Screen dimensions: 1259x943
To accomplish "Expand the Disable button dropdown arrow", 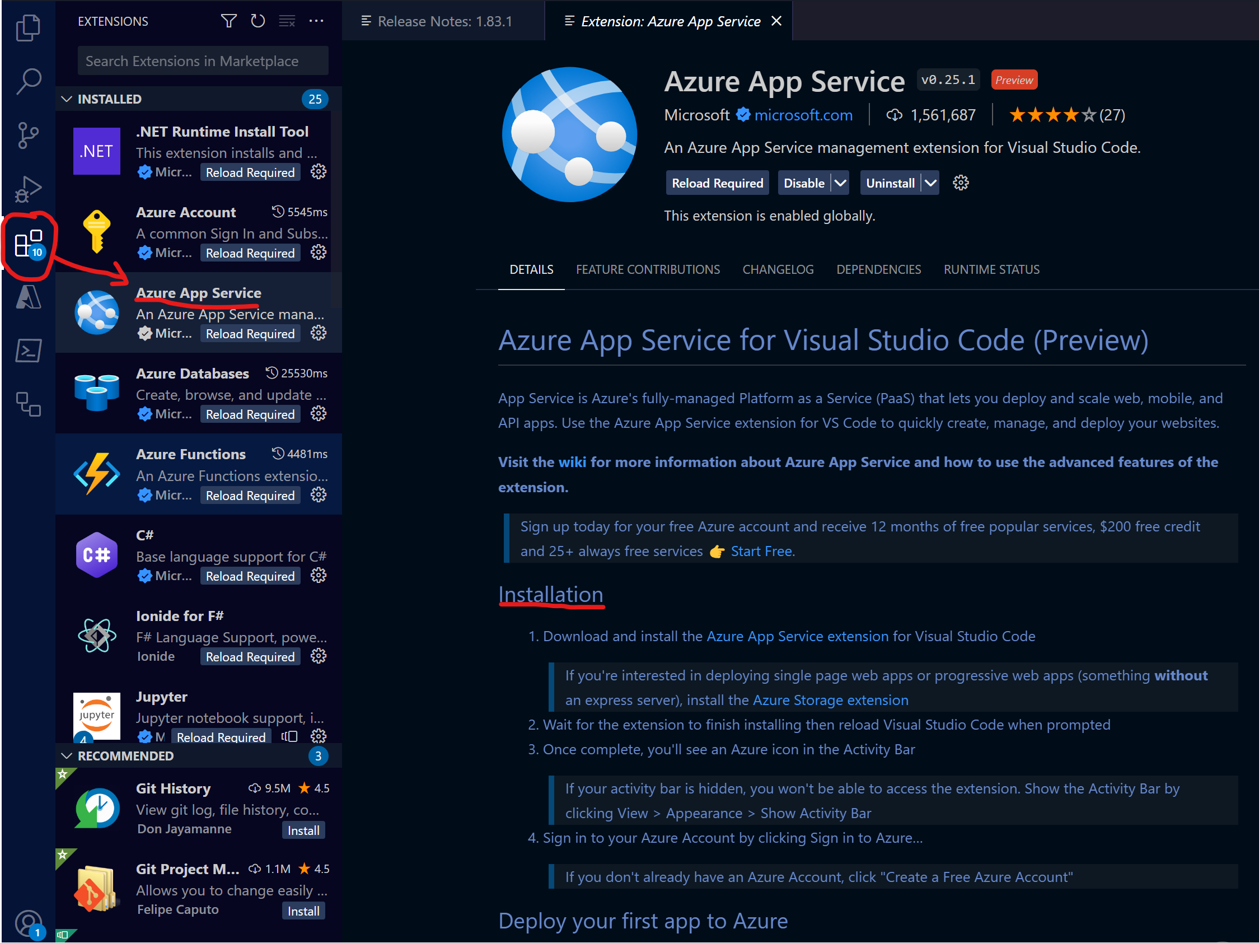I will (841, 183).
